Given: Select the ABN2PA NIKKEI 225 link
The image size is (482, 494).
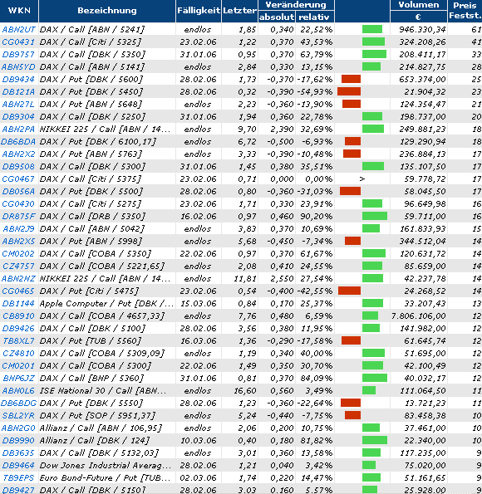Looking at the screenshot, I should point(18,130).
